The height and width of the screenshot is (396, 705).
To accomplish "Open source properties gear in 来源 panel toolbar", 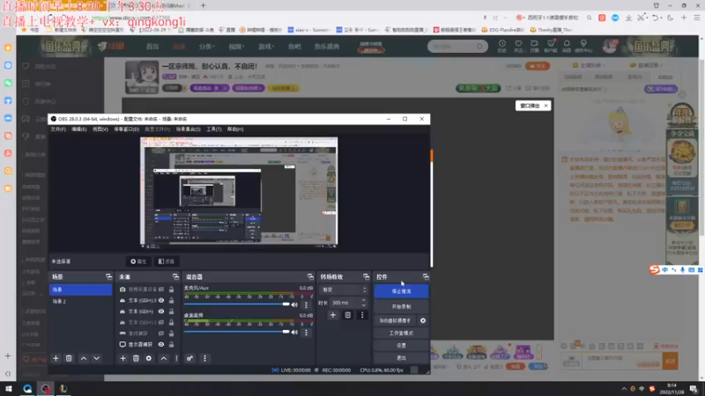I will (149, 358).
